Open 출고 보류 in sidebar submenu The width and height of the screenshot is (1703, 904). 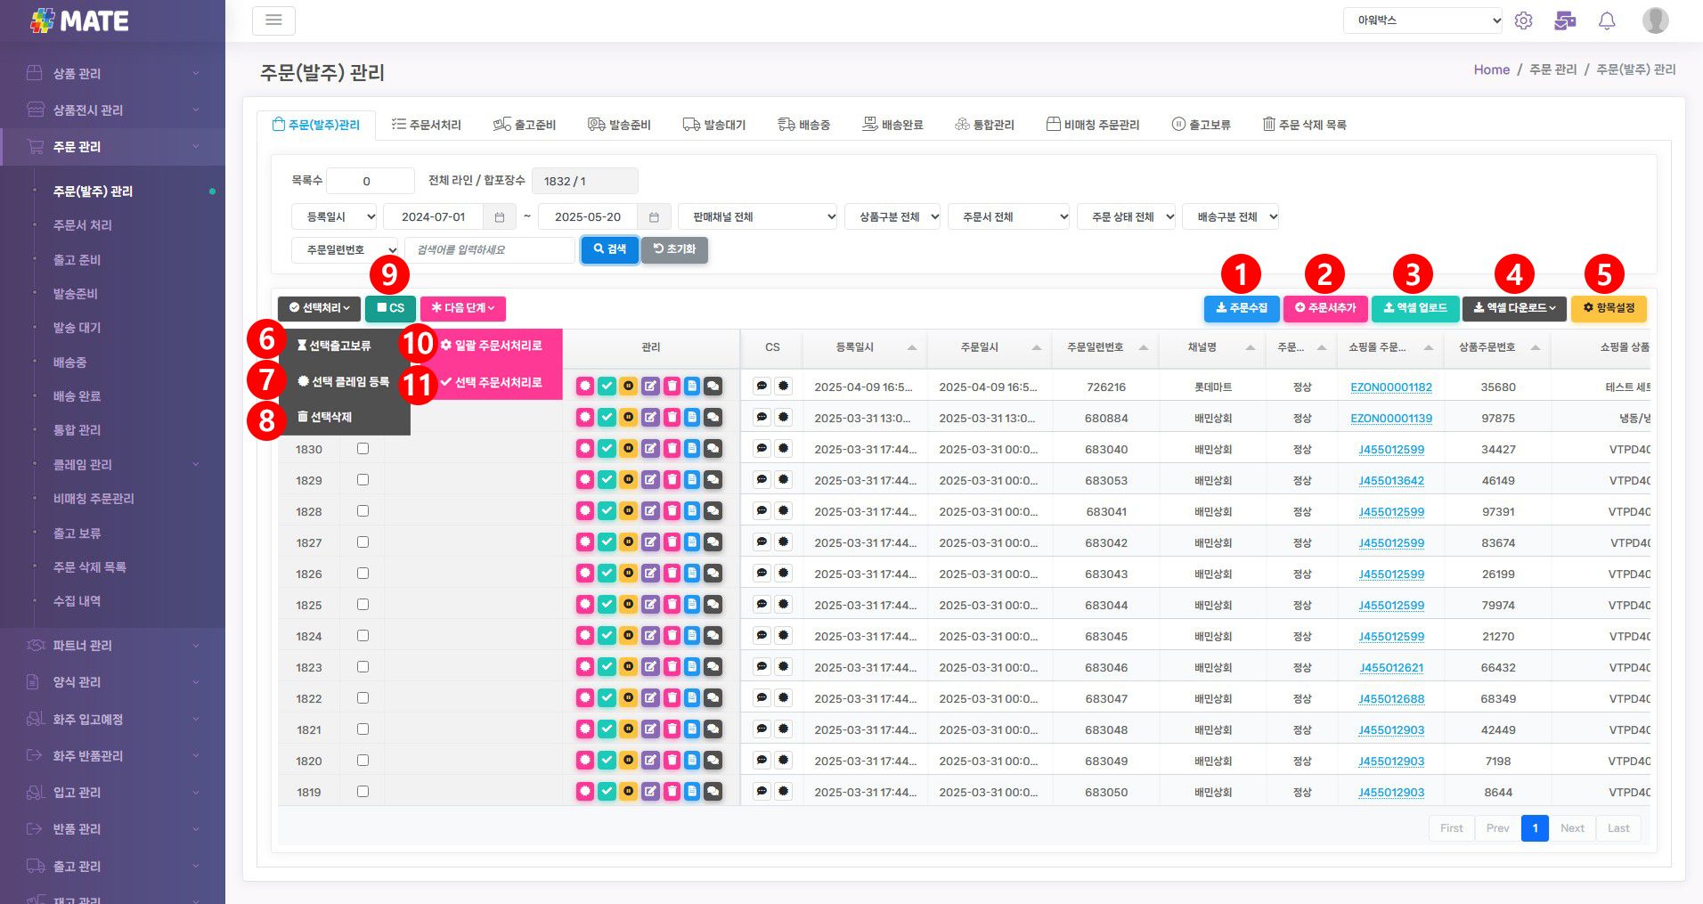tap(77, 533)
